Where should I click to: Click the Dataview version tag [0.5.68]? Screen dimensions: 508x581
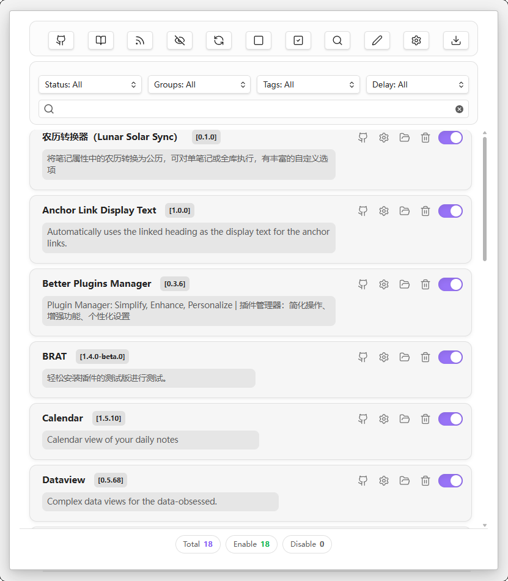[x=111, y=480]
